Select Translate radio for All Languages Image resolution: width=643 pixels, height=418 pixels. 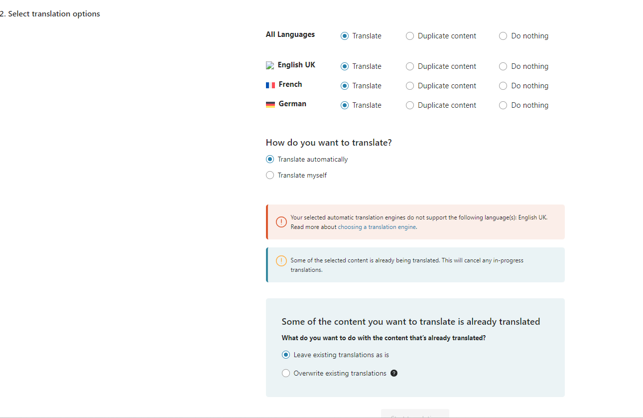point(345,36)
